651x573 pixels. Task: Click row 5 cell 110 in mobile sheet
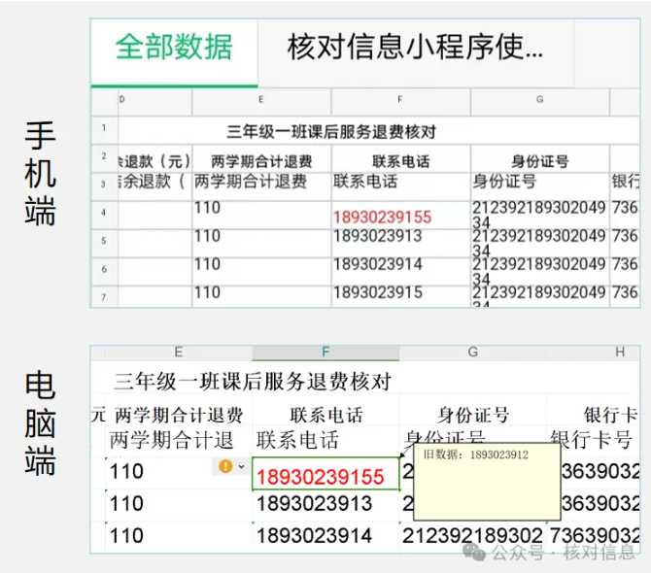261,243
